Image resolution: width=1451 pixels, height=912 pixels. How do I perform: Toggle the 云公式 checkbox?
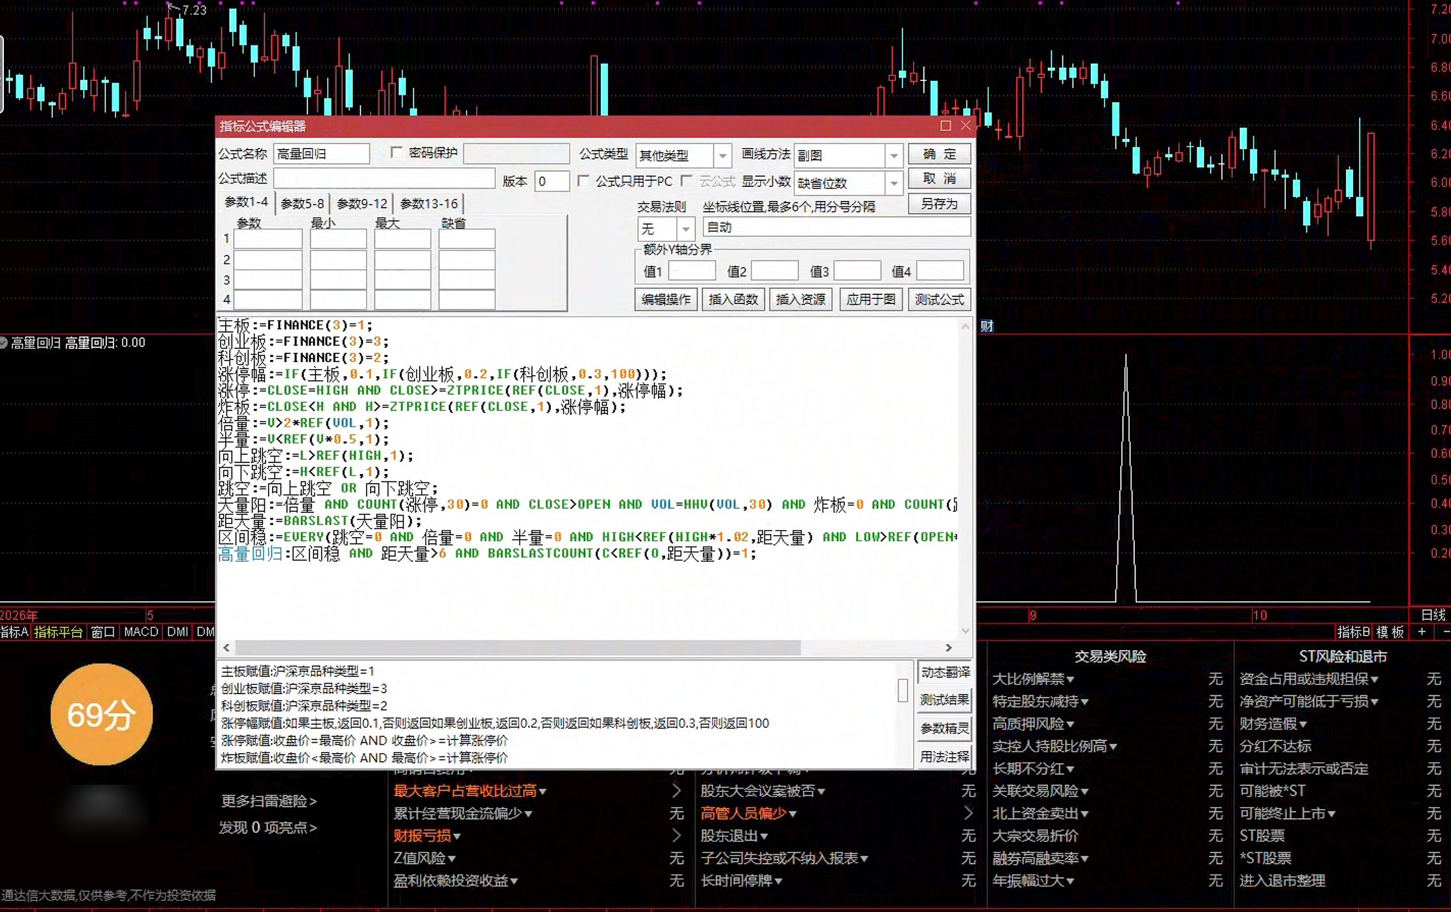tap(687, 181)
